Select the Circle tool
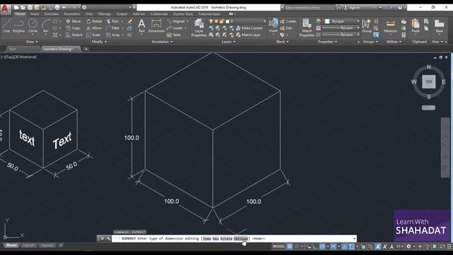Screen dimensions: 453x255 click(33, 25)
